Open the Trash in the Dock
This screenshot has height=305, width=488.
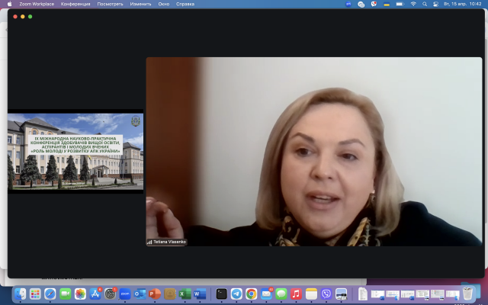pyautogui.click(x=467, y=294)
